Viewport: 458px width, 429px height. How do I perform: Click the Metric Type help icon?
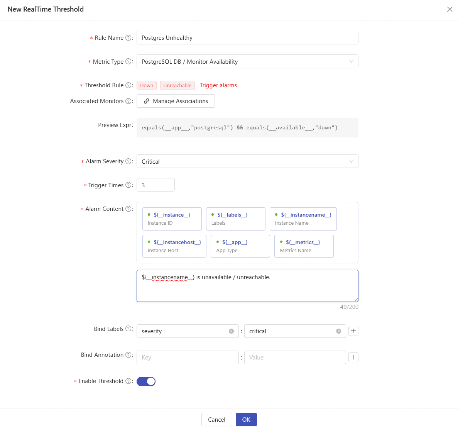click(x=128, y=61)
